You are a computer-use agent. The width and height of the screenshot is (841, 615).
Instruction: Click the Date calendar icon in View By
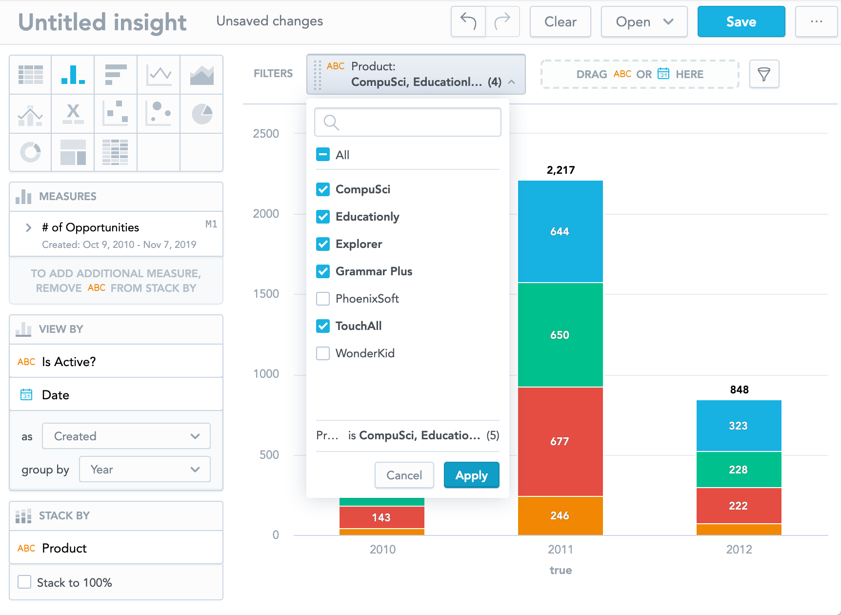coord(26,394)
